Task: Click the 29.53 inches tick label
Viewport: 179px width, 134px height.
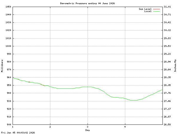Action: pyautogui.click(x=167, y=46)
